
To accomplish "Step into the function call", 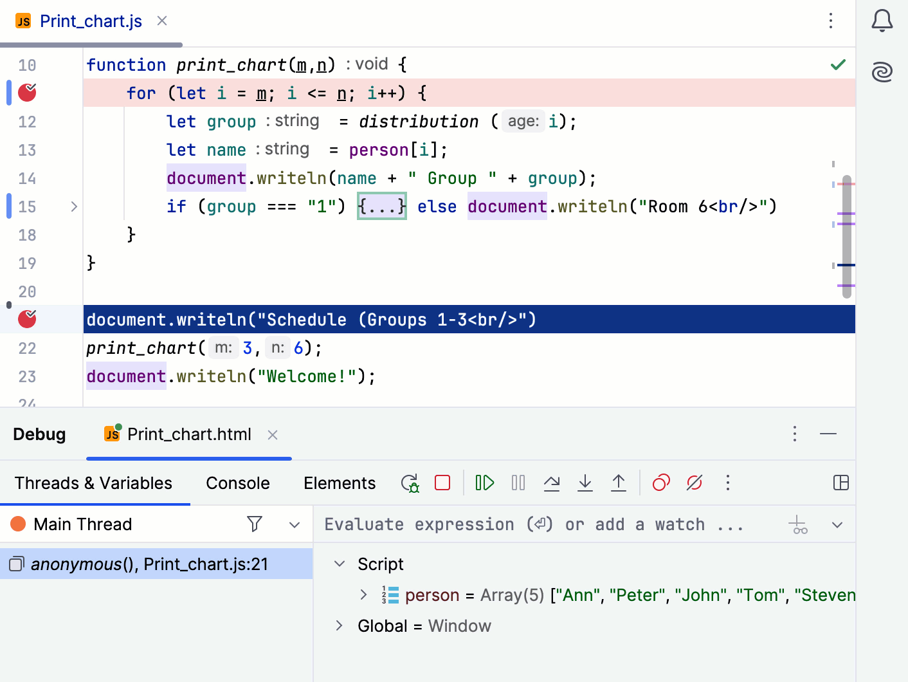I will (585, 483).
